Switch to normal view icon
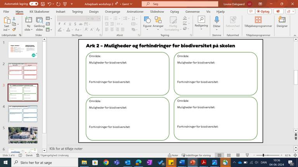This screenshot has height=167, width=298. 219,155
